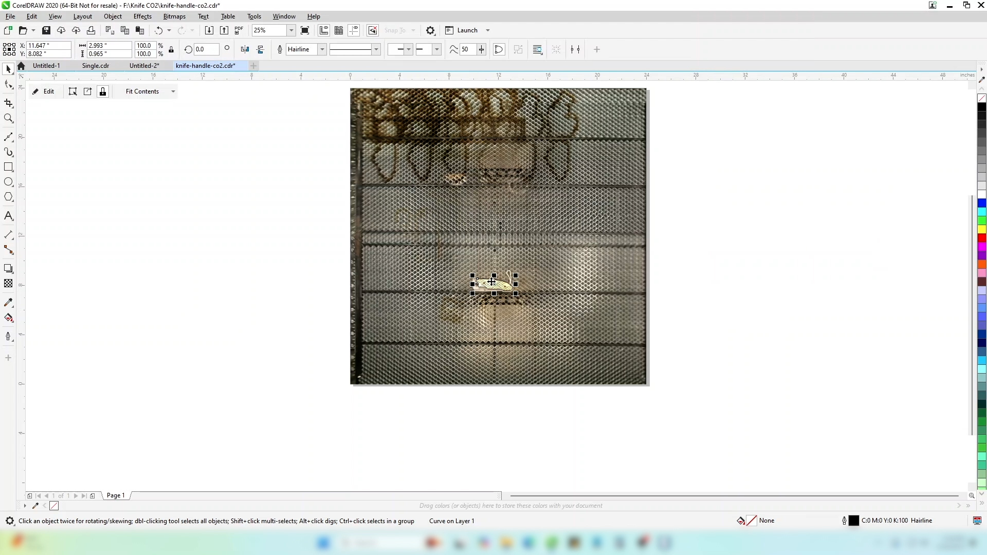The width and height of the screenshot is (987, 555).
Task: Click the Mirror horizontally icon
Action: (245, 49)
